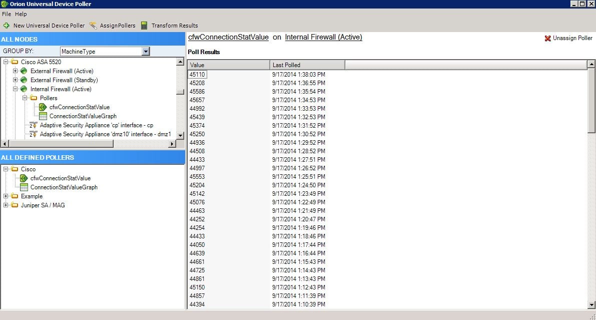This screenshot has width=596, height=320.
Task: Collapse Cisco folder in defined pollers
Action: coord(6,169)
